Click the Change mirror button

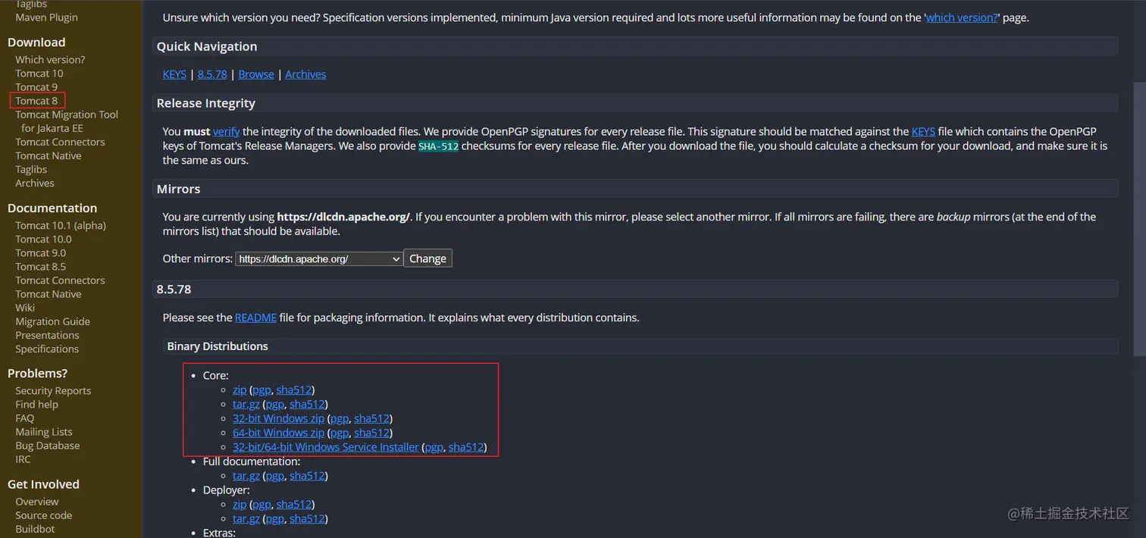click(427, 258)
